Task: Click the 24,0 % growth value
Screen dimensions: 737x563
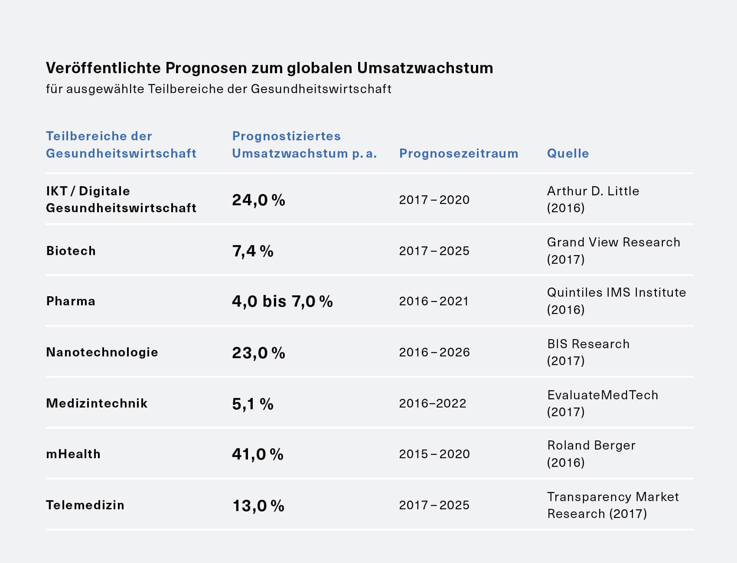Action: [258, 200]
